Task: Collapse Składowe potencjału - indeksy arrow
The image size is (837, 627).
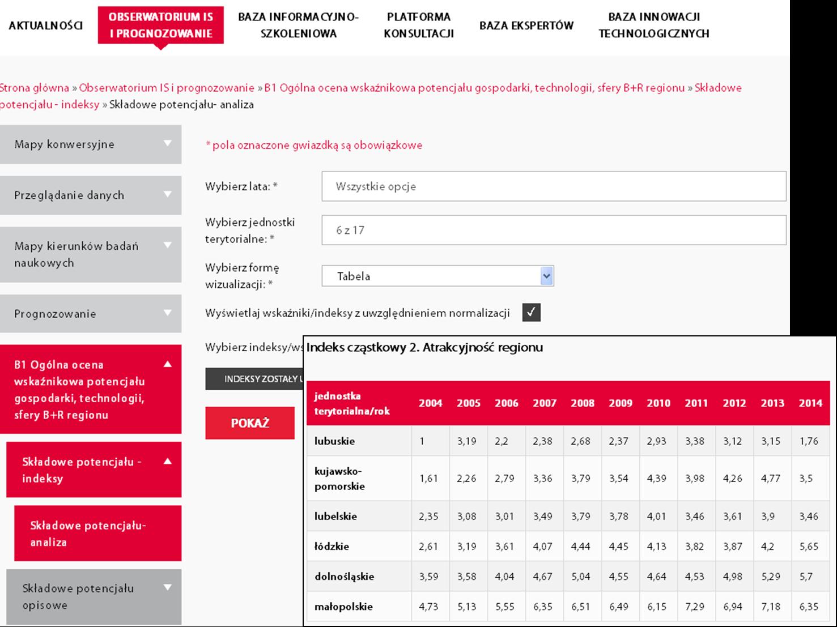Action: click(x=167, y=461)
